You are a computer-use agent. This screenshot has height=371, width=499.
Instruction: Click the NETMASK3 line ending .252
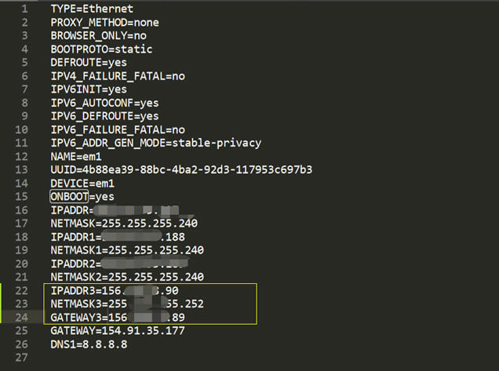[127, 304]
